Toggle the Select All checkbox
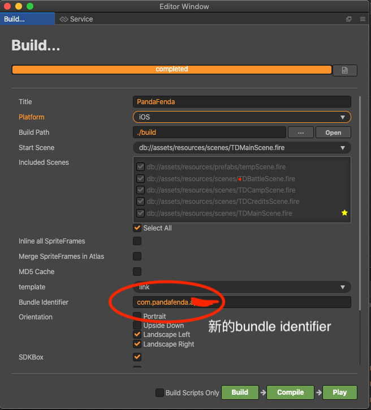The image size is (371, 410). tap(137, 228)
